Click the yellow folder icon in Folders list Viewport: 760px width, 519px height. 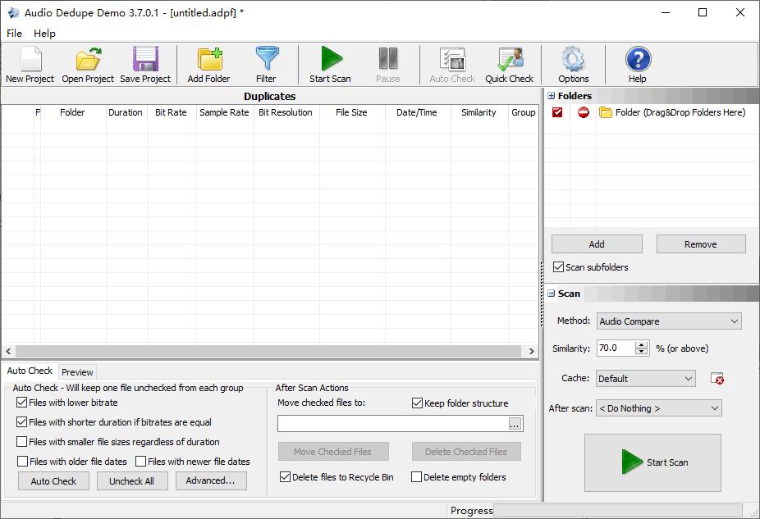(606, 112)
